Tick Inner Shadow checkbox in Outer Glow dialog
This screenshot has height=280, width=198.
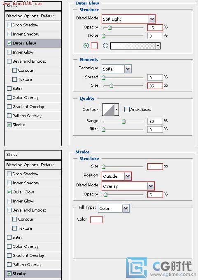click(x=9, y=34)
